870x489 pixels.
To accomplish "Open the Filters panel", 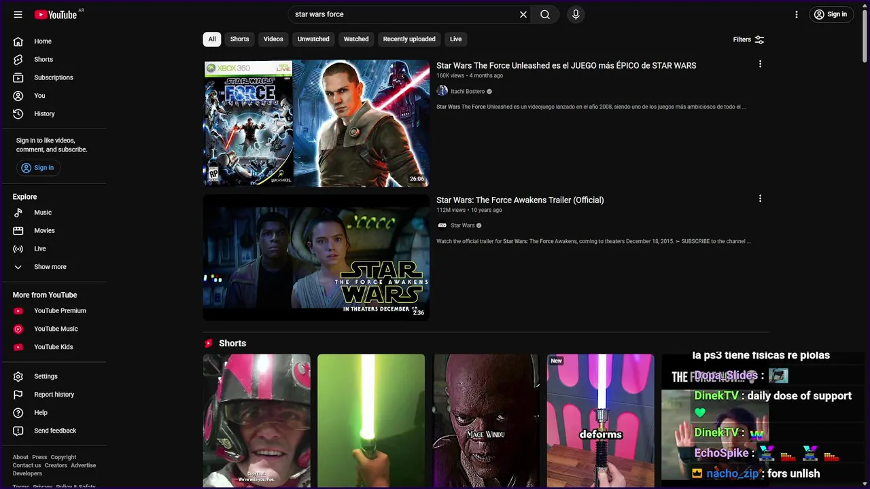I will tap(749, 39).
